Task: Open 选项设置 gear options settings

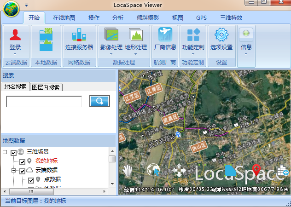Action: 221,34
